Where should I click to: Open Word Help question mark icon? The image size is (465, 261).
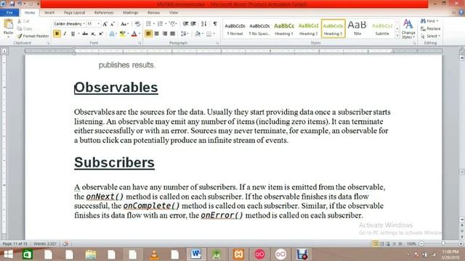click(x=461, y=12)
